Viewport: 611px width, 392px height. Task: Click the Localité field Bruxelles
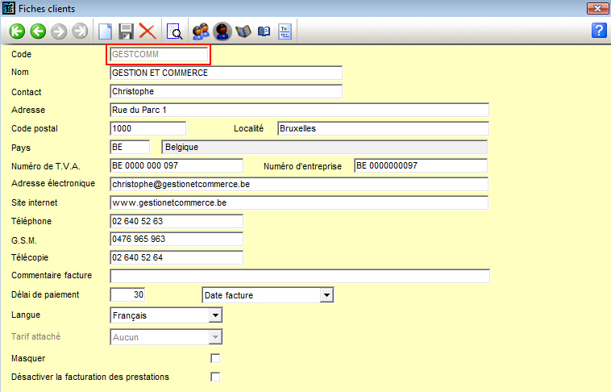(383, 129)
